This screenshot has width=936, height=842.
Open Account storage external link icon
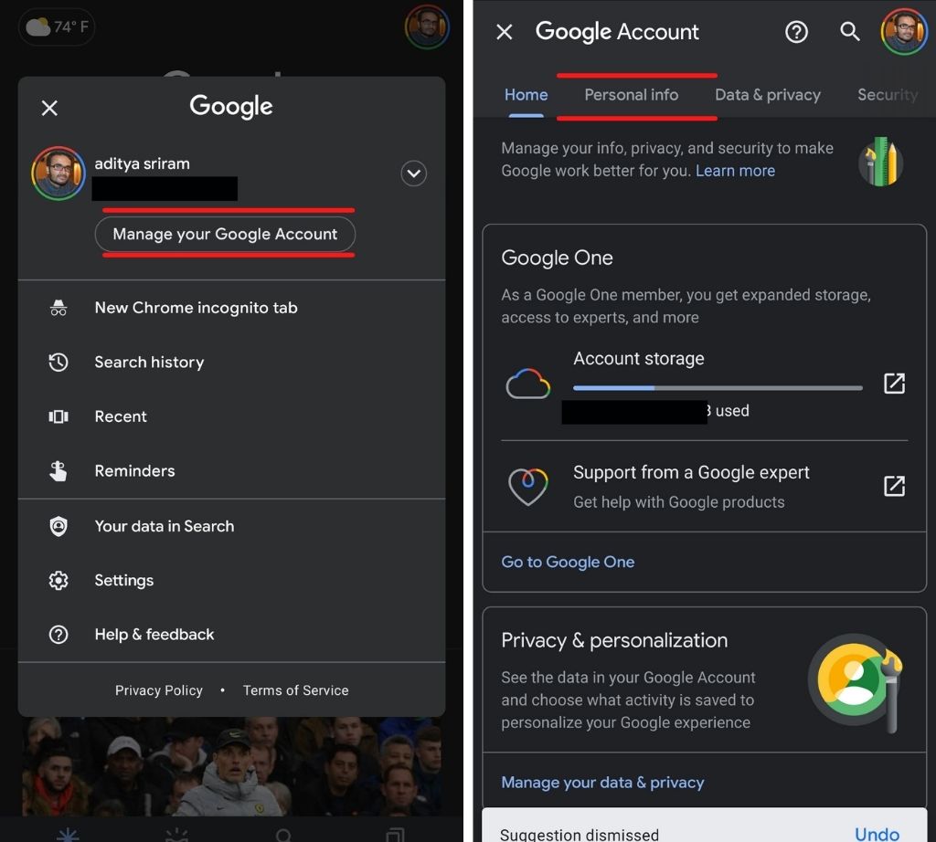click(x=894, y=384)
